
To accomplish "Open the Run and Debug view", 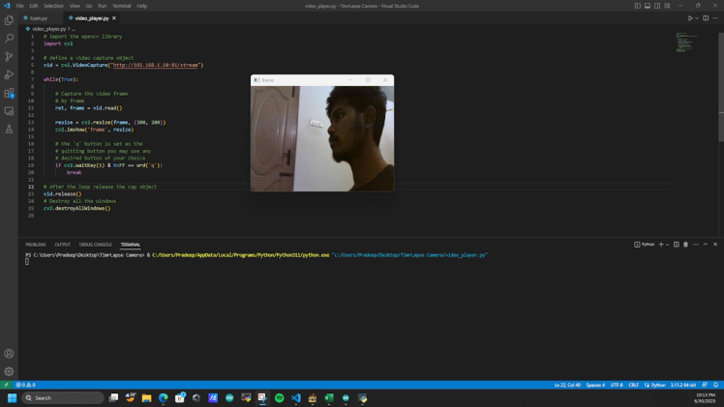I will [x=9, y=74].
